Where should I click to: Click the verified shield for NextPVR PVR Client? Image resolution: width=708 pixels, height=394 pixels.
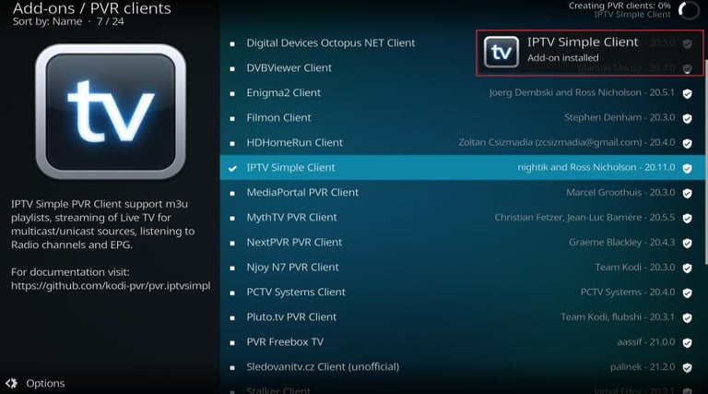click(x=687, y=243)
